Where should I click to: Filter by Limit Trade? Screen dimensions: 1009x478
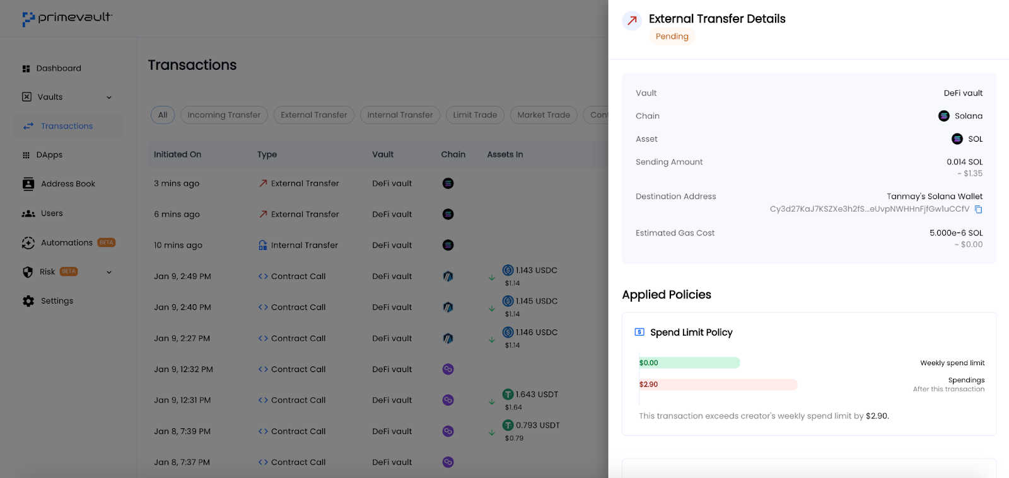pyautogui.click(x=475, y=115)
